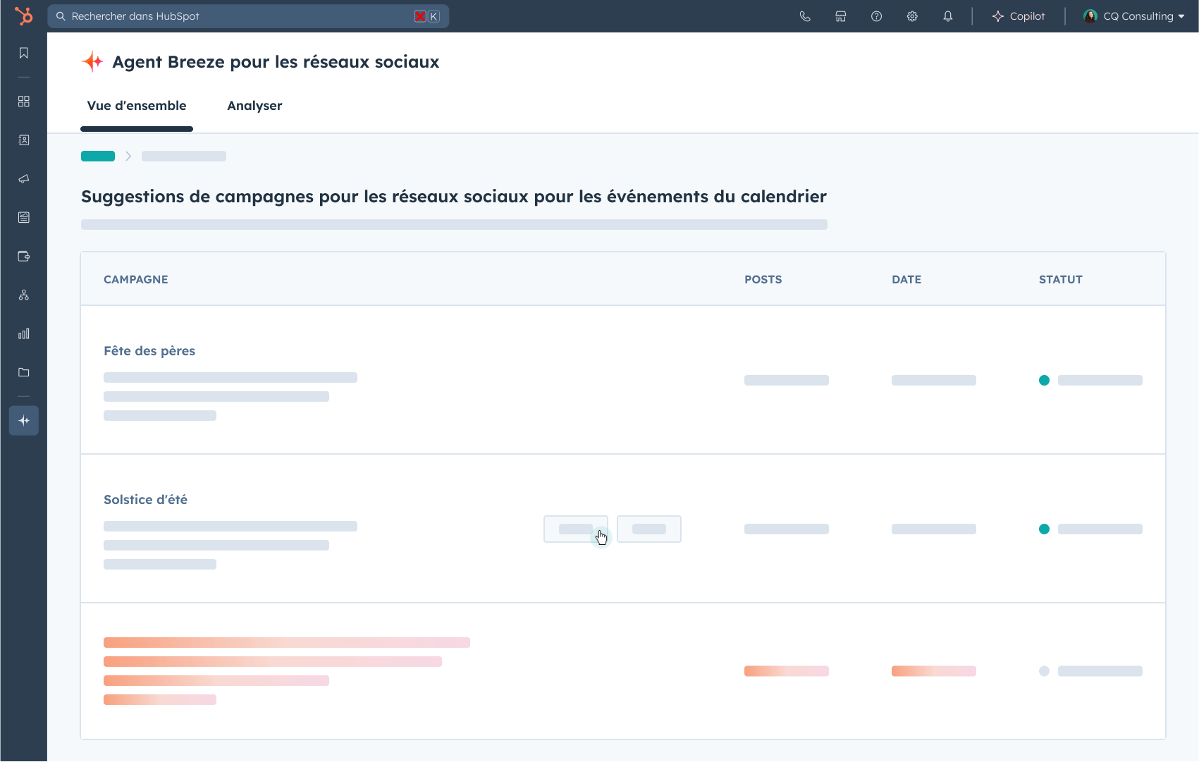The height and width of the screenshot is (762, 1199).
Task: Open the notifications bell
Action: [x=948, y=16]
